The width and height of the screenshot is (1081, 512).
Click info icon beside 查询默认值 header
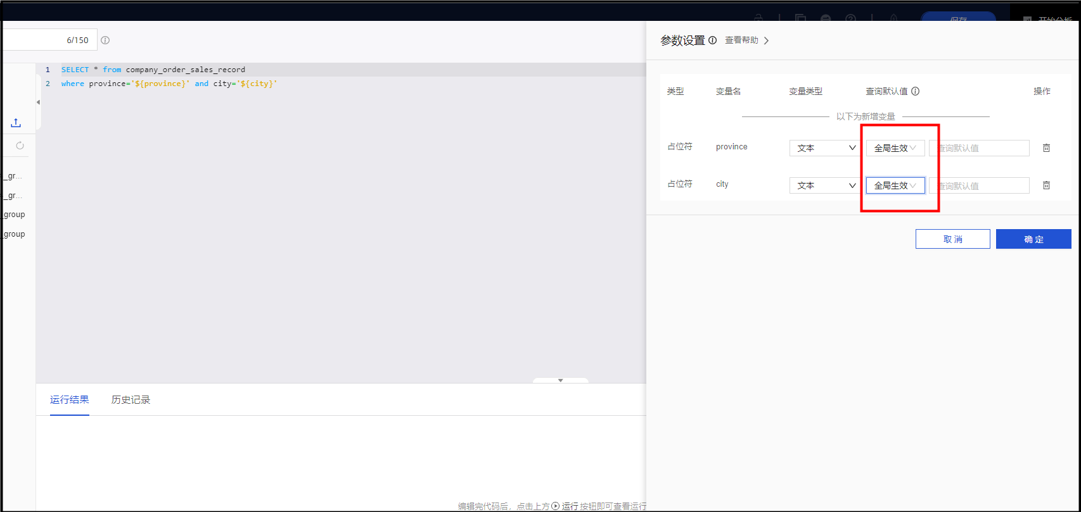tap(915, 91)
